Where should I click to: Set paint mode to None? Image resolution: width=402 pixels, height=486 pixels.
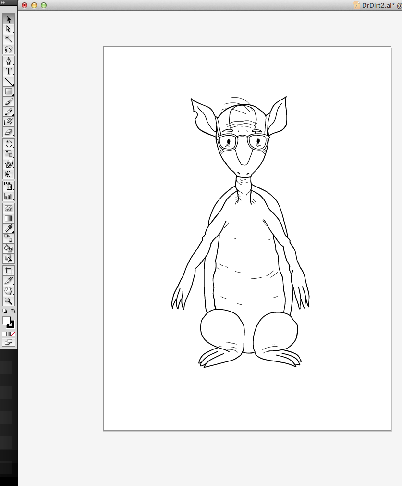tap(13, 334)
